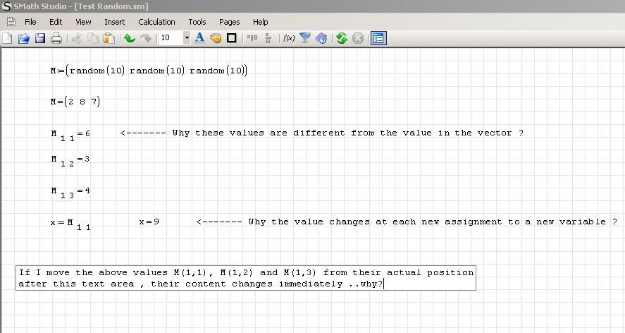
Task: Recalculate the worksheet with green refresh icon
Action: tap(342, 38)
